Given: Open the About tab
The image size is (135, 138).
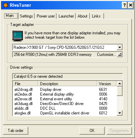Looking at the screenshot, I should pos(82,16).
